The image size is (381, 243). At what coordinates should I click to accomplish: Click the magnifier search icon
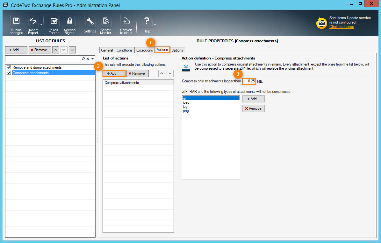83,59
